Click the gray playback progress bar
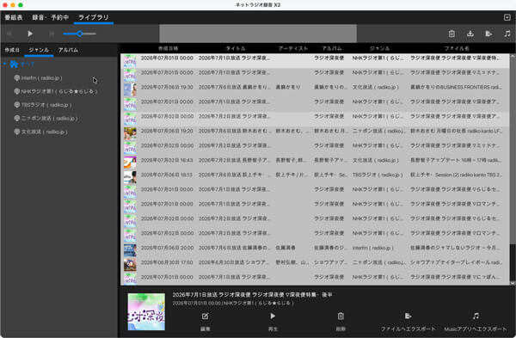Image resolution: width=516 pixels, height=338 pixels. pos(258,34)
